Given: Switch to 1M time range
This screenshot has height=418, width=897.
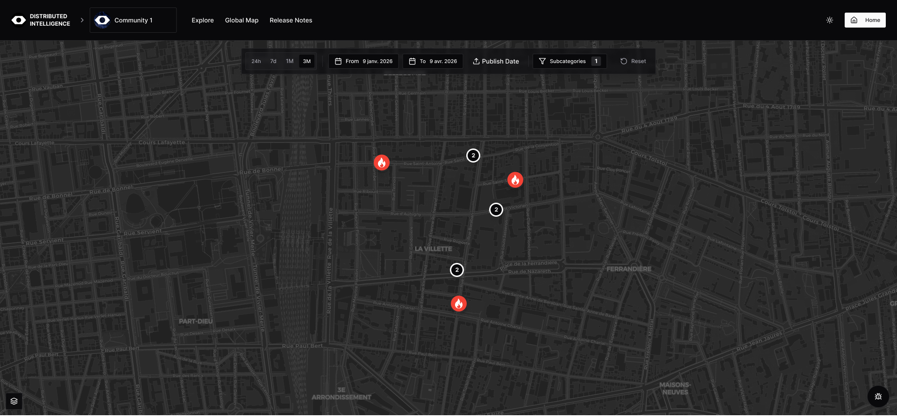Looking at the screenshot, I should click(290, 61).
